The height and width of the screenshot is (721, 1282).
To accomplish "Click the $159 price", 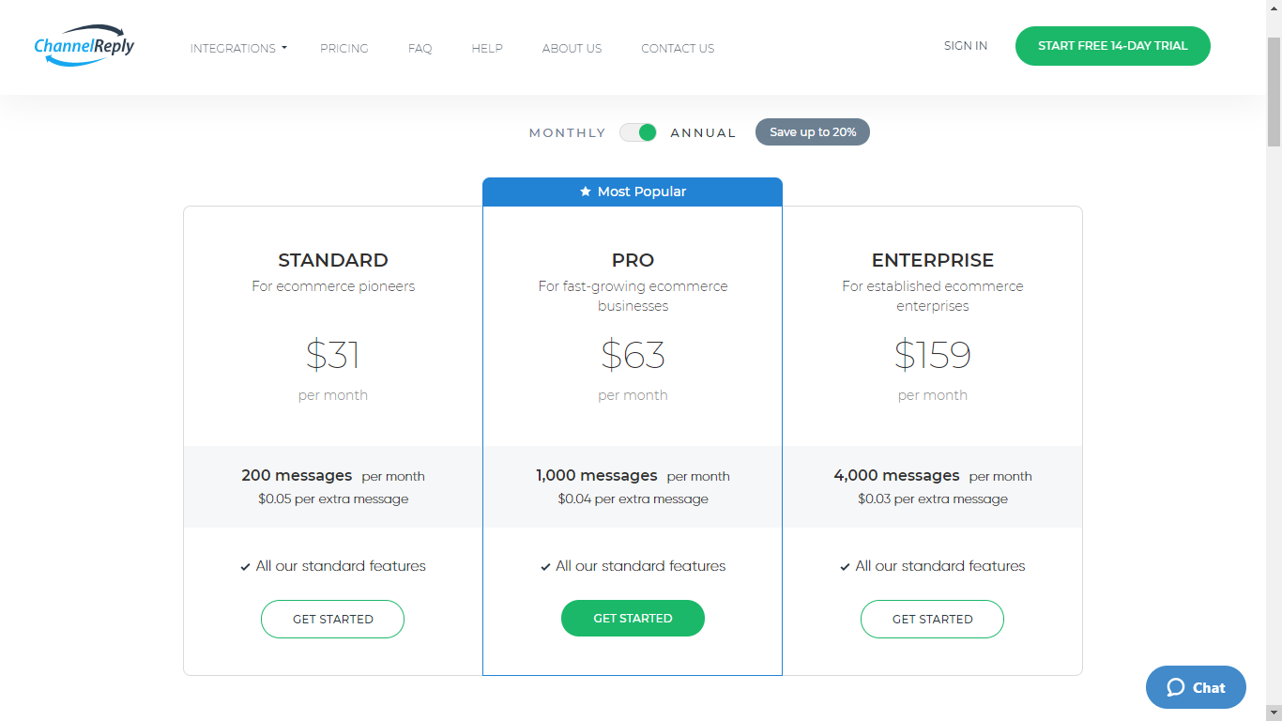I will [933, 355].
